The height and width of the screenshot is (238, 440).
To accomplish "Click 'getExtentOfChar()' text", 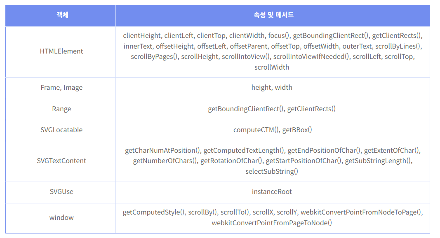I will coord(392,151).
